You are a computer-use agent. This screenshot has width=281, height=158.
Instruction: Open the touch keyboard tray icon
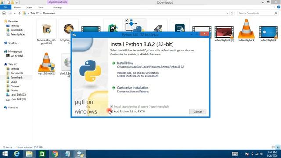click(x=235, y=154)
